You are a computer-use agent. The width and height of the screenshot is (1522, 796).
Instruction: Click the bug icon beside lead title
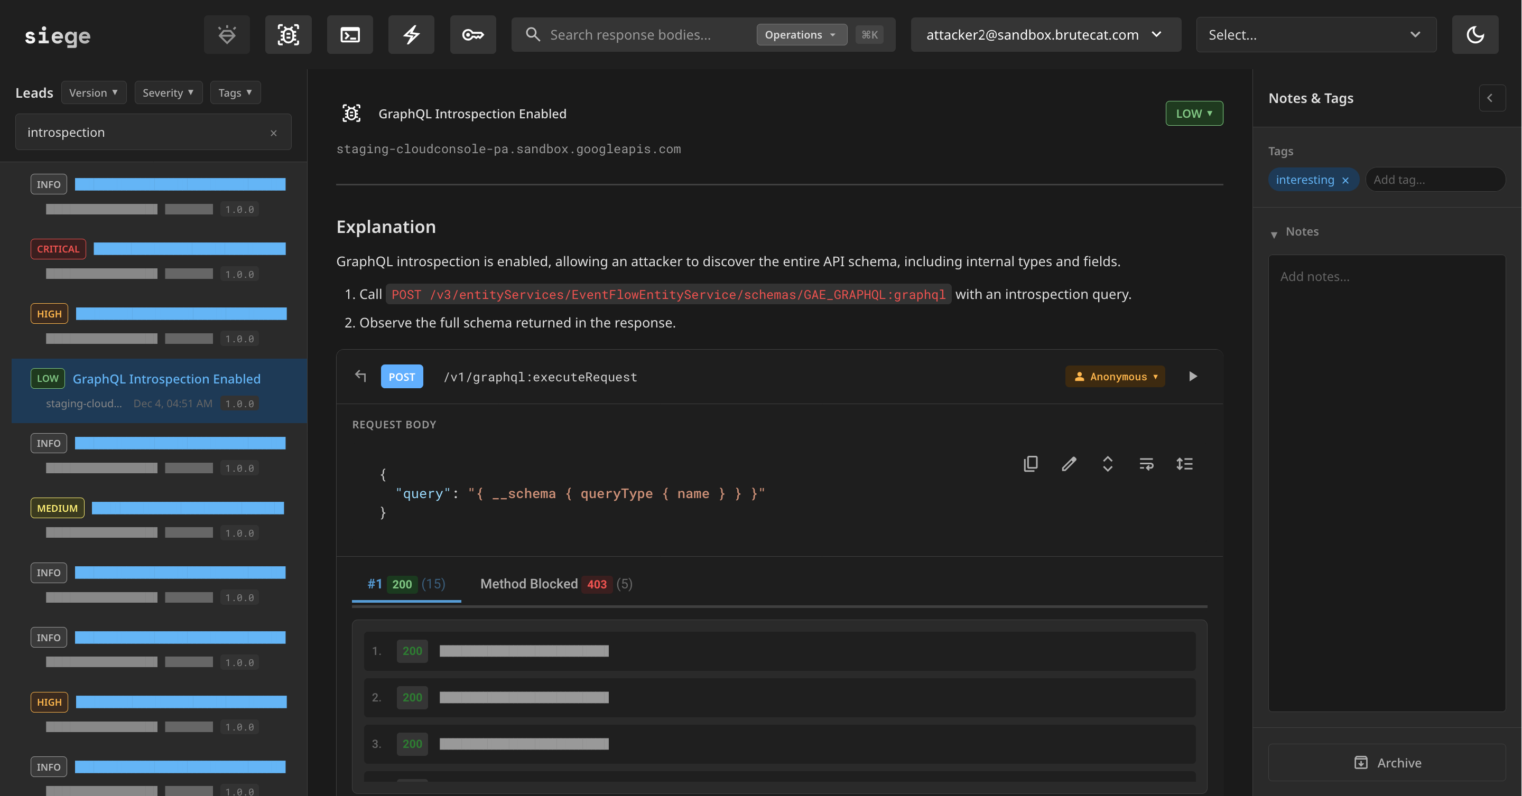pos(351,114)
